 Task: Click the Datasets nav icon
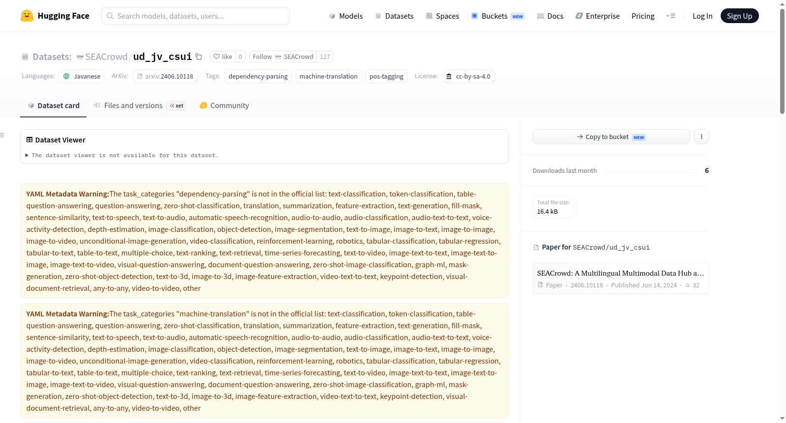(x=378, y=16)
